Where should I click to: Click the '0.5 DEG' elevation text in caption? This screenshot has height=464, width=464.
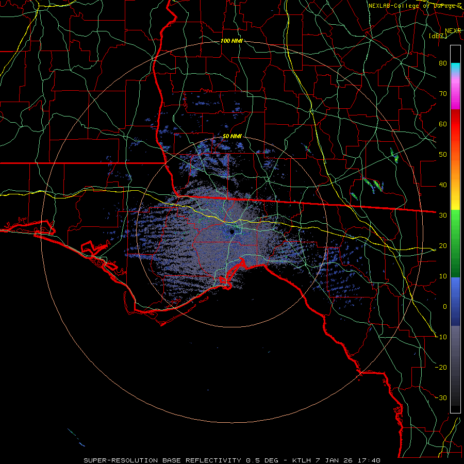pos(262,460)
